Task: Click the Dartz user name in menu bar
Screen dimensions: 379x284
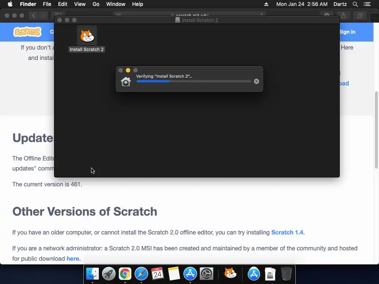Action: click(x=340, y=4)
